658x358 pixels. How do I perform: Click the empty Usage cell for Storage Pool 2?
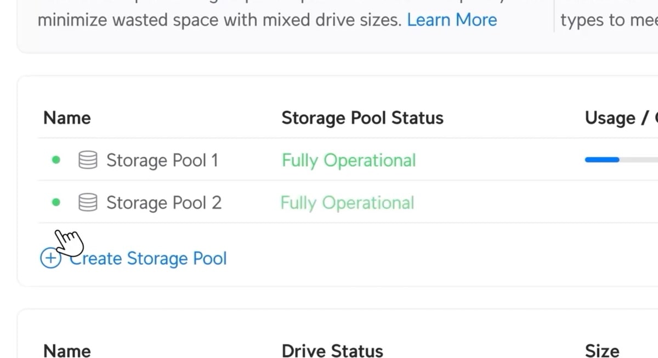pos(620,203)
